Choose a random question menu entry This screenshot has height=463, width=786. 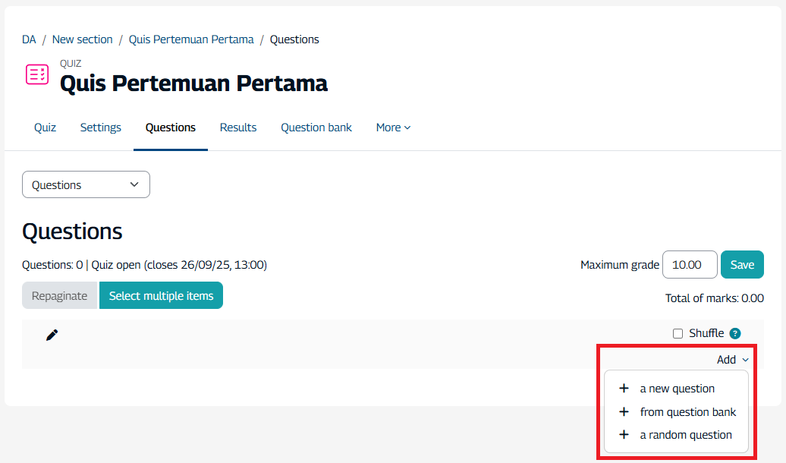click(x=686, y=435)
